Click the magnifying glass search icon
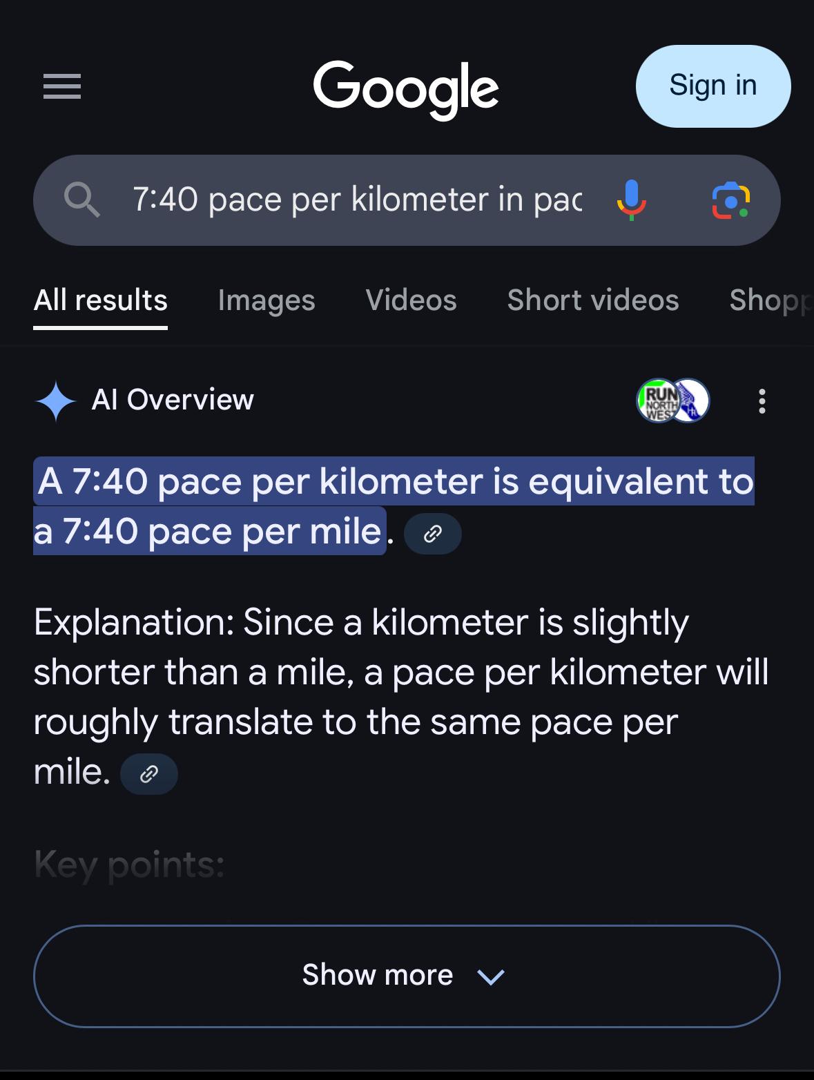 tap(81, 200)
